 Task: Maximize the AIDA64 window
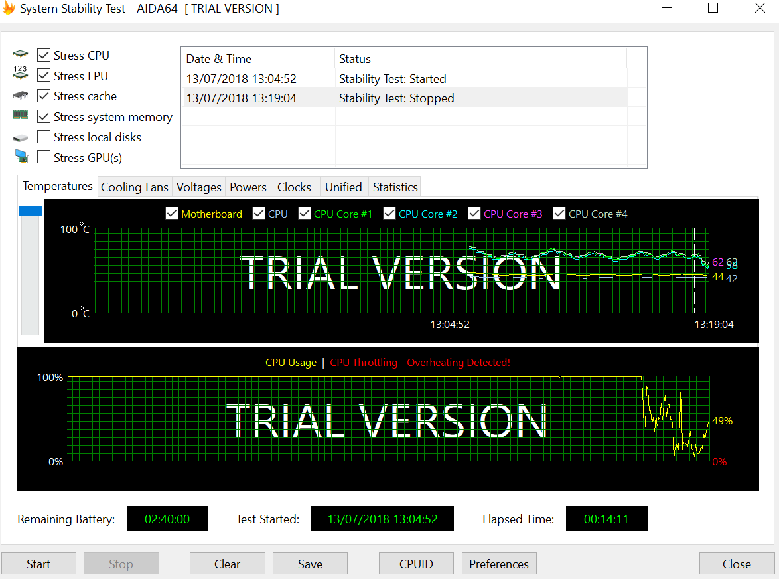(713, 7)
